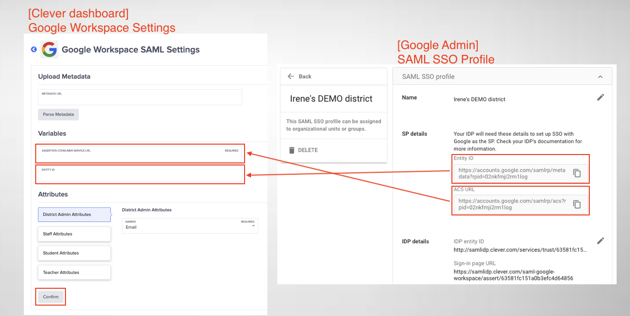Click the Google logo in the SAML header
Viewport: 630px width, 316px height.
49,49
